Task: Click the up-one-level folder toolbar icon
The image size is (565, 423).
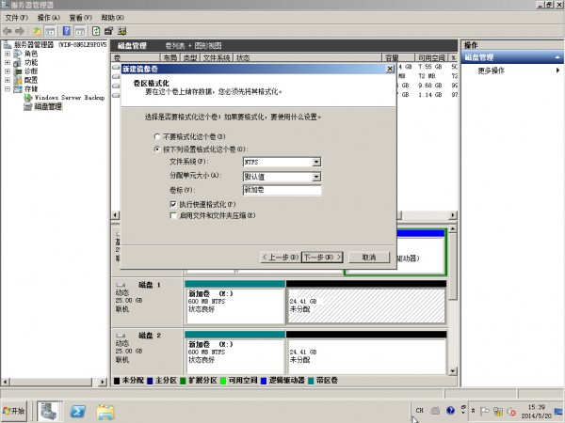Action: tap(37, 31)
